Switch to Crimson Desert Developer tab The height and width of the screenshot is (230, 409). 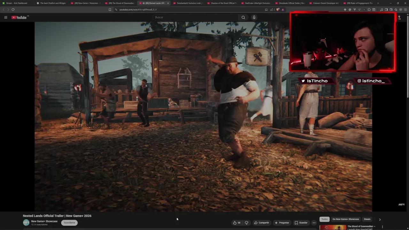[x=325, y=3]
